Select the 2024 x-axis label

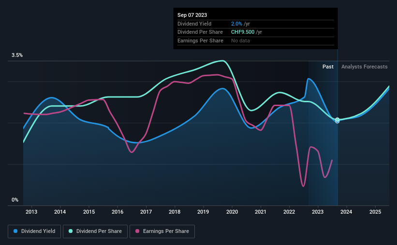click(x=346, y=212)
